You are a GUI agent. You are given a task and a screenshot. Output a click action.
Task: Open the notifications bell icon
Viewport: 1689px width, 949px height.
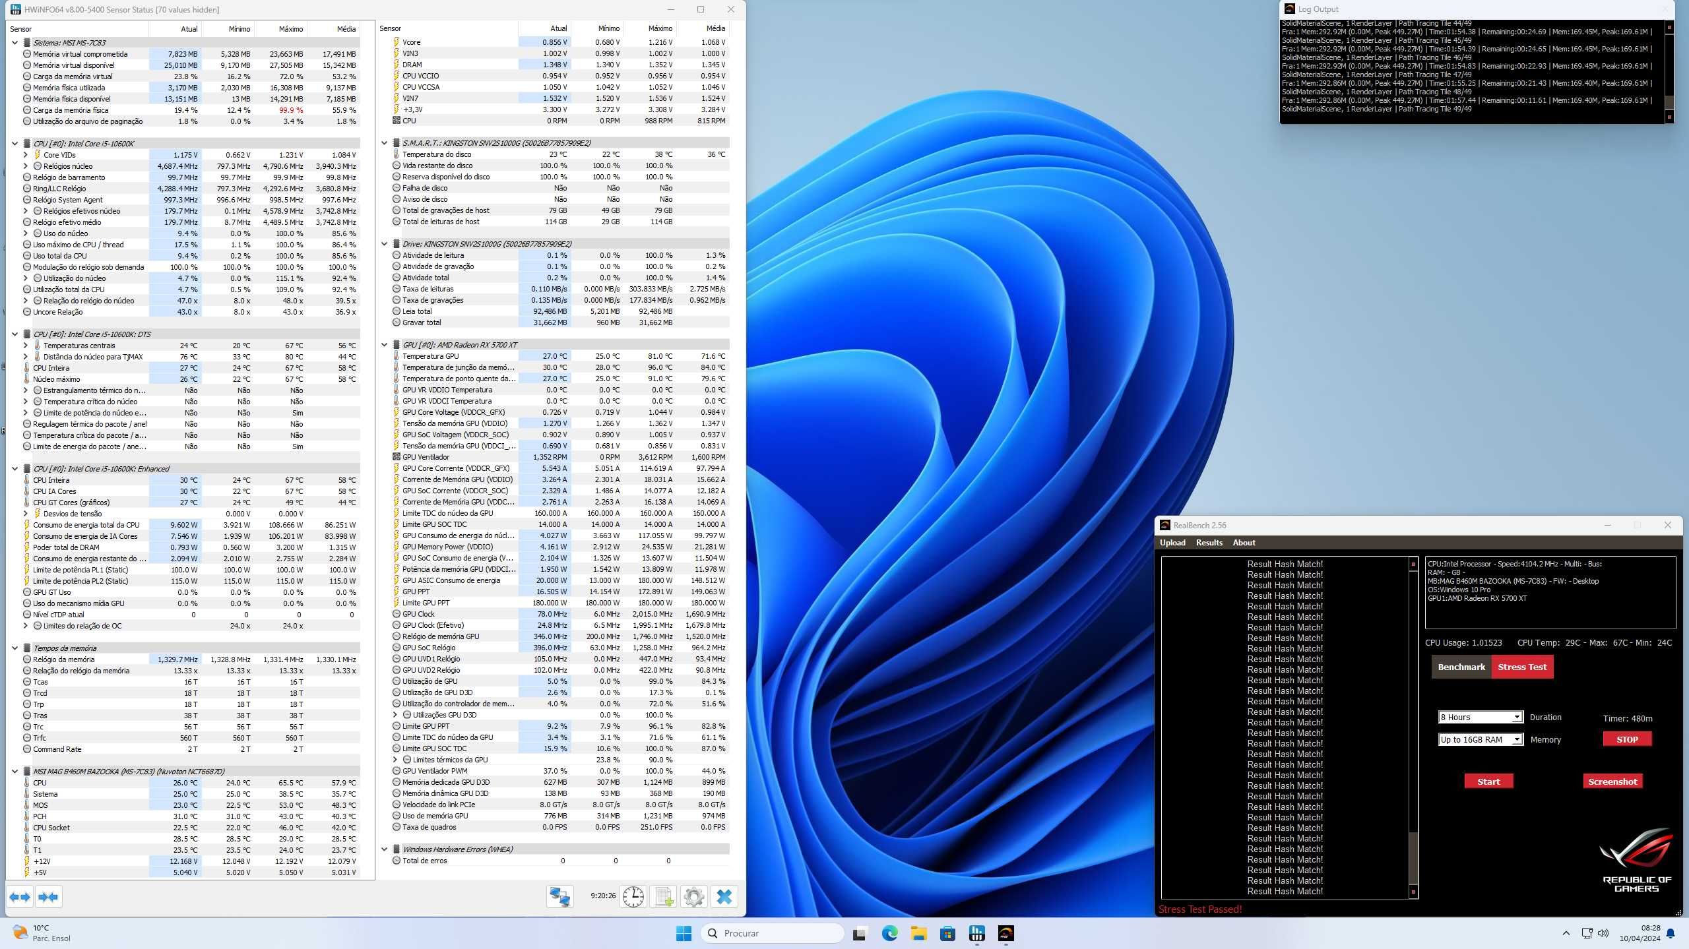1671,933
